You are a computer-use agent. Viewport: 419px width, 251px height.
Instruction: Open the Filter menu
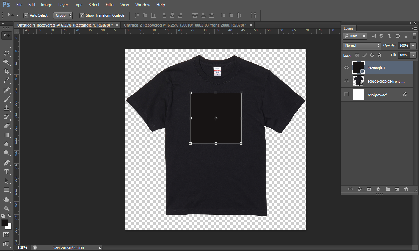[x=110, y=5]
